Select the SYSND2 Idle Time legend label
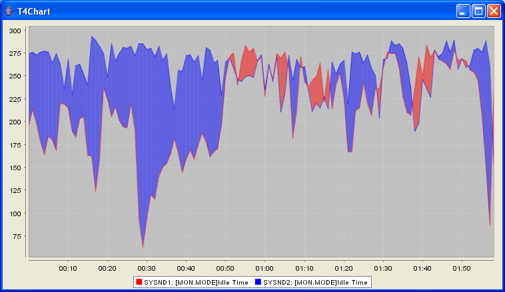Screen dimensions: 505x292 click(x=314, y=282)
